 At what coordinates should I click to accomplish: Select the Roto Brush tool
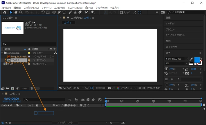point(86,12)
